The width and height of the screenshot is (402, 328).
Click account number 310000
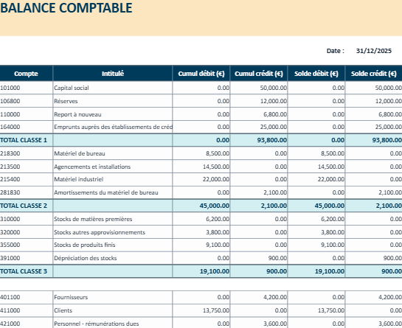click(x=10, y=219)
